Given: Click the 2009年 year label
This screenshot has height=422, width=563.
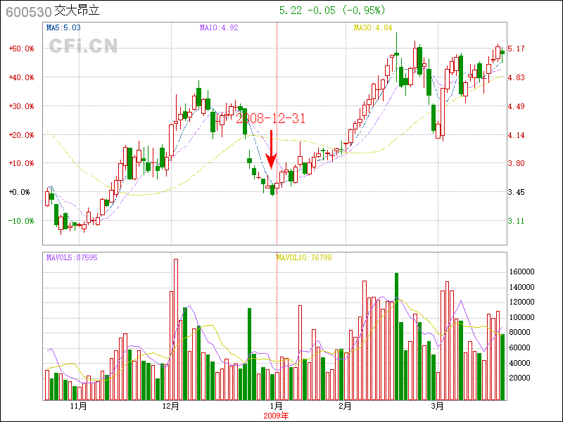Looking at the screenshot, I should click(275, 416).
